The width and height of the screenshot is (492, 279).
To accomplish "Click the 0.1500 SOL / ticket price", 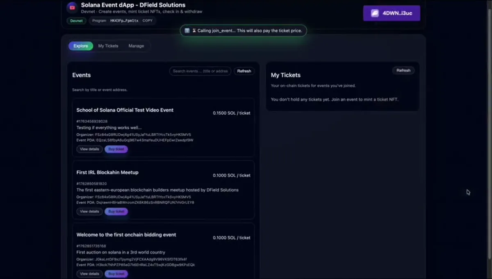I will (x=232, y=113).
